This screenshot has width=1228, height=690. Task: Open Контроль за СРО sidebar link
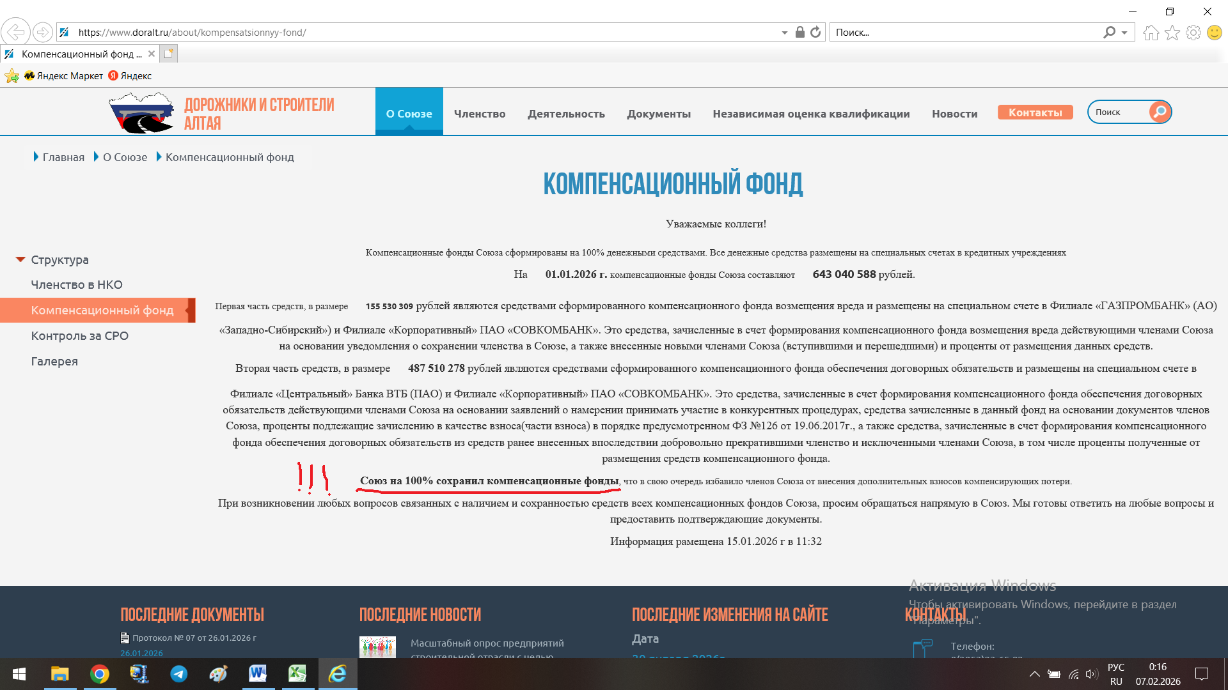[79, 336]
